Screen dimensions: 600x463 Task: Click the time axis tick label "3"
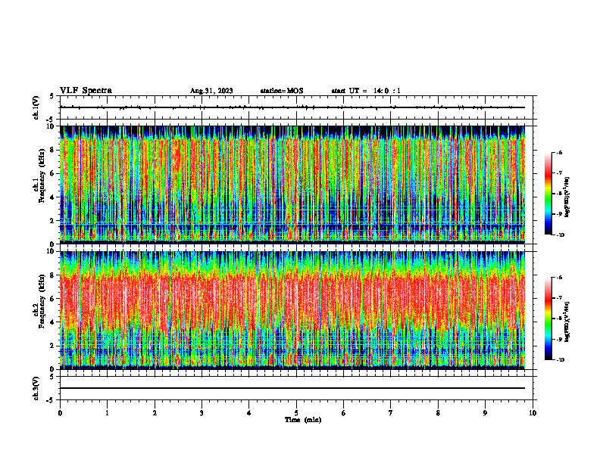pos(202,413)
